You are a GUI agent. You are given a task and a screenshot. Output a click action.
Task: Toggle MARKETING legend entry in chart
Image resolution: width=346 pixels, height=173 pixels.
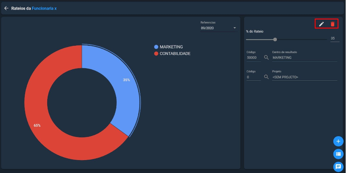tap(169, 47)
